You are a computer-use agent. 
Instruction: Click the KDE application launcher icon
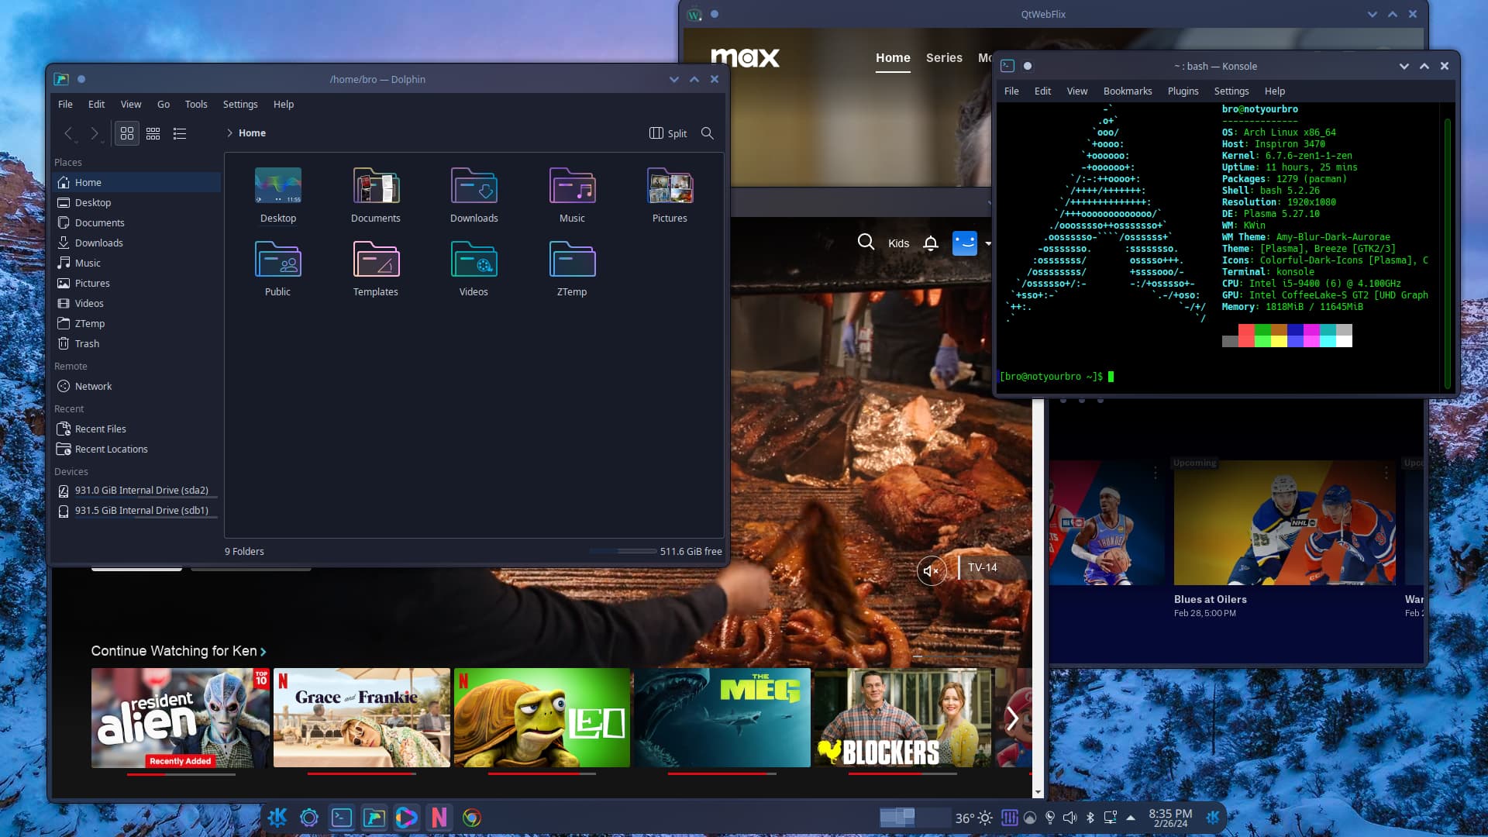coord(277,817)
